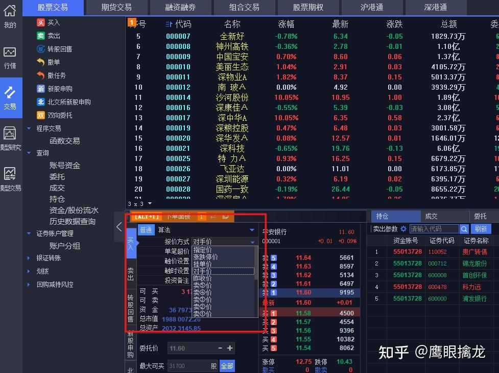The width and height of the screenshot is (499, 373).
Task: Choose 涨跌停价 from the price list
Action: point(206,257)
